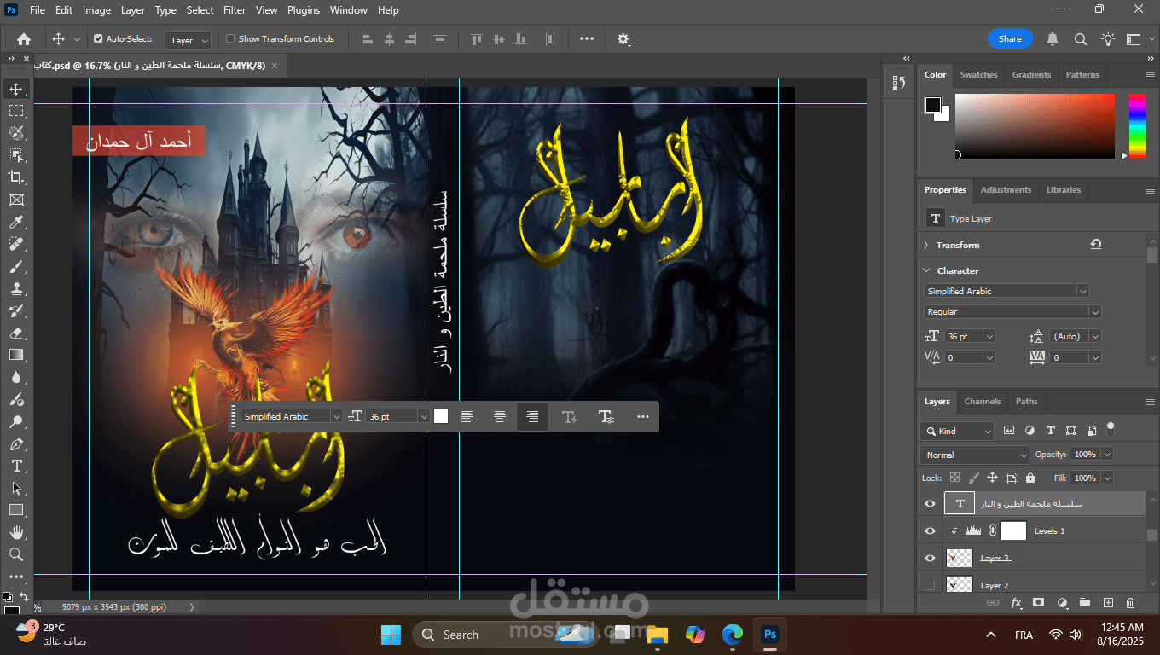The height and width of the screenshot is (655, 1160).
Task: Select the Crop tool
Action: click(x=16, y=177)
